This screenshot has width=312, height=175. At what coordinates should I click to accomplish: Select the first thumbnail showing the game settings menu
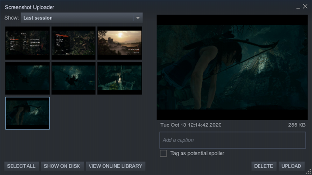click(27, 43)
